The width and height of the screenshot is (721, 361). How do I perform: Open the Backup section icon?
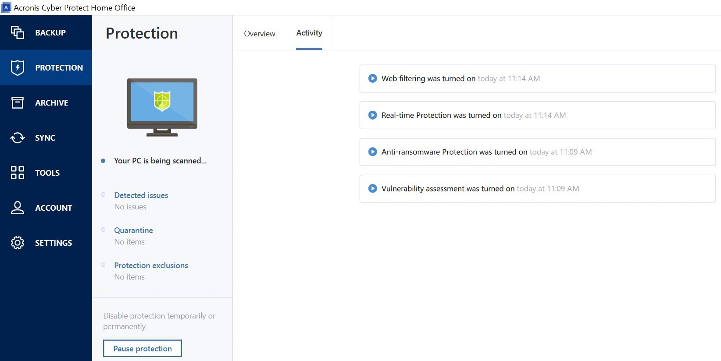click(18, 32)
